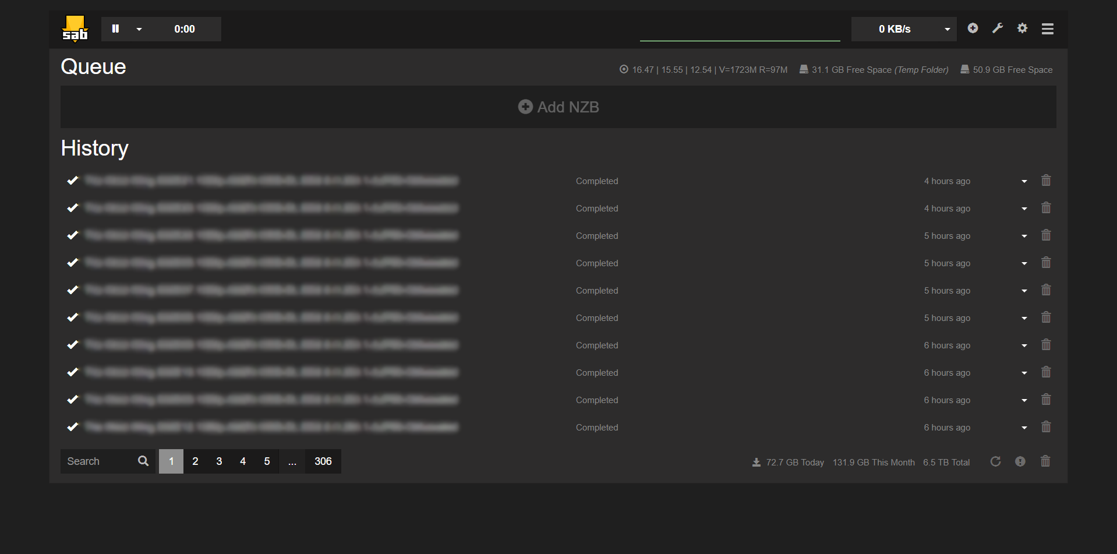The width and height of the screenshot is (1117, 554).
Task: Expand the last history row dropdown
Action: [1024, 428]
